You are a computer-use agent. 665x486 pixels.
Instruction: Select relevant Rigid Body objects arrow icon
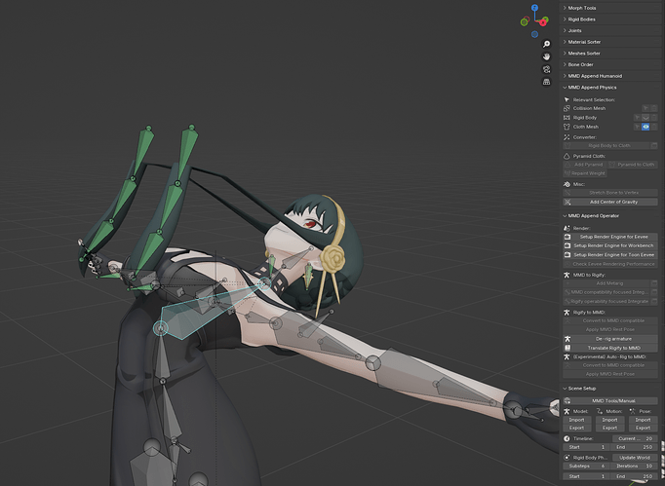pos(637,118)
